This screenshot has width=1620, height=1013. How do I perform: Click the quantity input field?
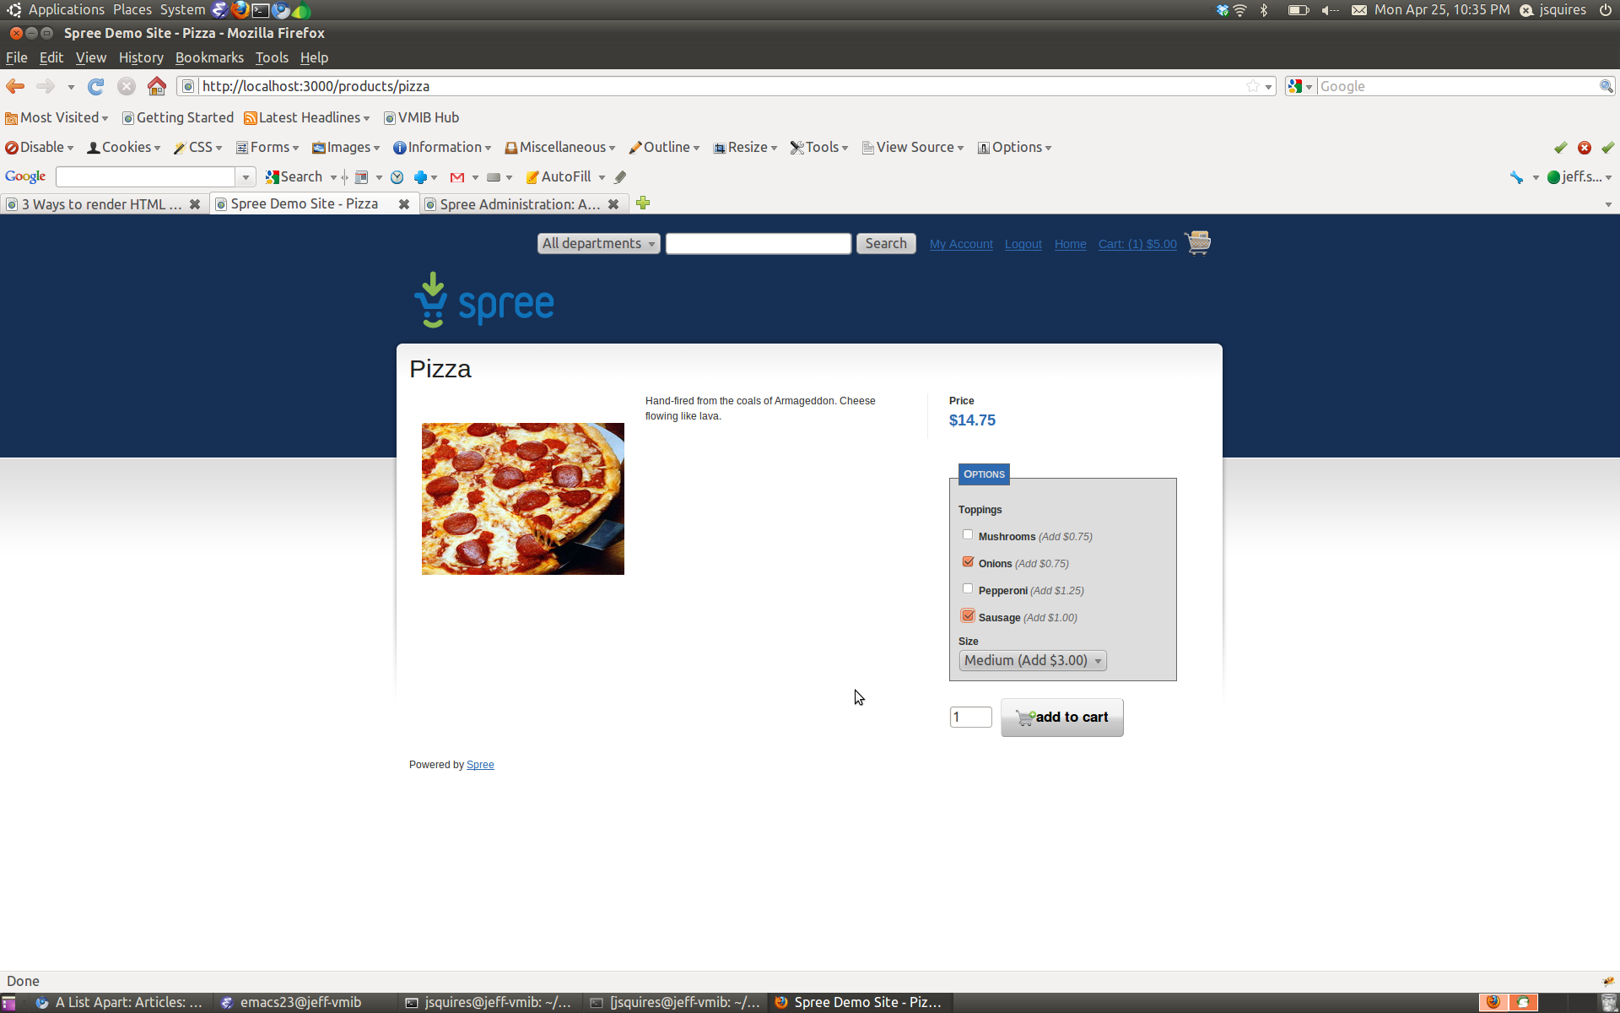969,717
